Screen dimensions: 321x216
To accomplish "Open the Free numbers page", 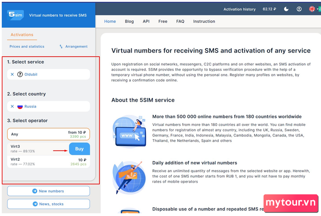I will point(163,22).
